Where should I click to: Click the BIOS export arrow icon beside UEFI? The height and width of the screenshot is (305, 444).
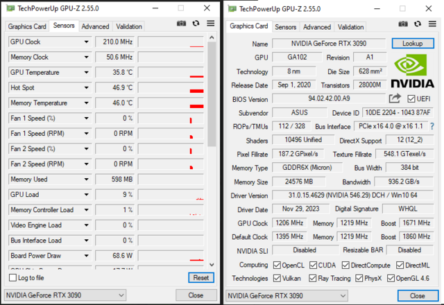click(395, 99)
